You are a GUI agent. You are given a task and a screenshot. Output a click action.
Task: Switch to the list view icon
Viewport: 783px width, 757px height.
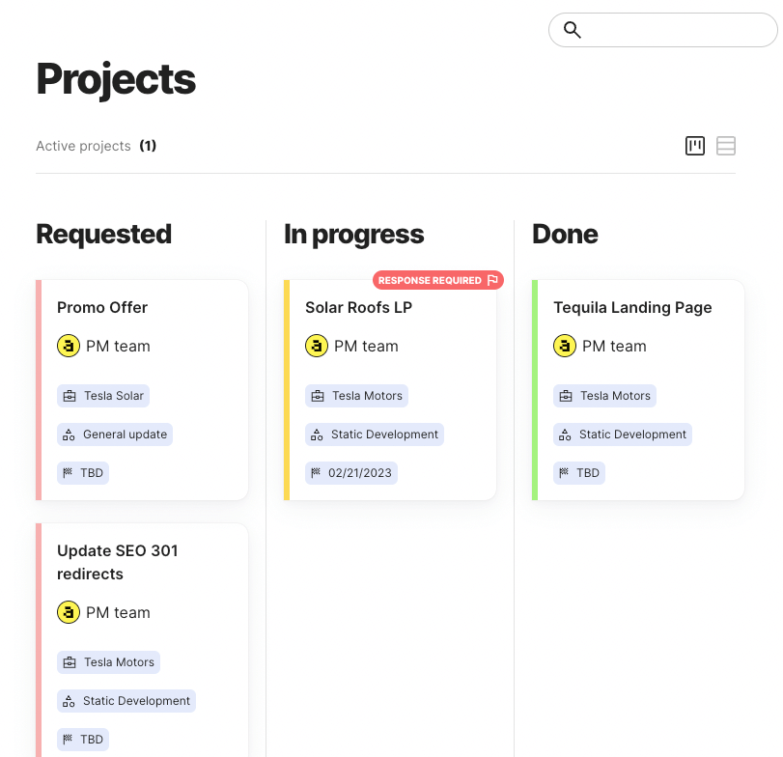[x=726, y=146]
